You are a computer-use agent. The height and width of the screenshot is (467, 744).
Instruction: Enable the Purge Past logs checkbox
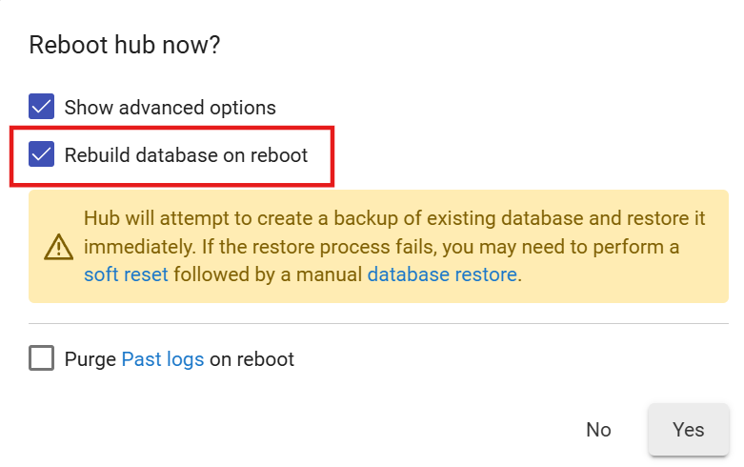41,359
